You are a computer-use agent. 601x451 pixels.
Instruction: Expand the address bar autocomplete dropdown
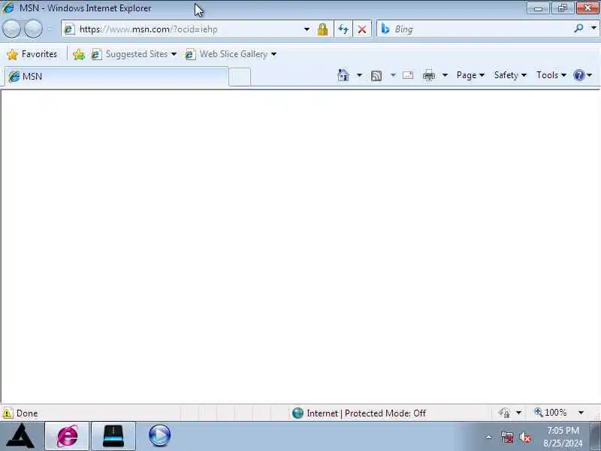(307, 29)
